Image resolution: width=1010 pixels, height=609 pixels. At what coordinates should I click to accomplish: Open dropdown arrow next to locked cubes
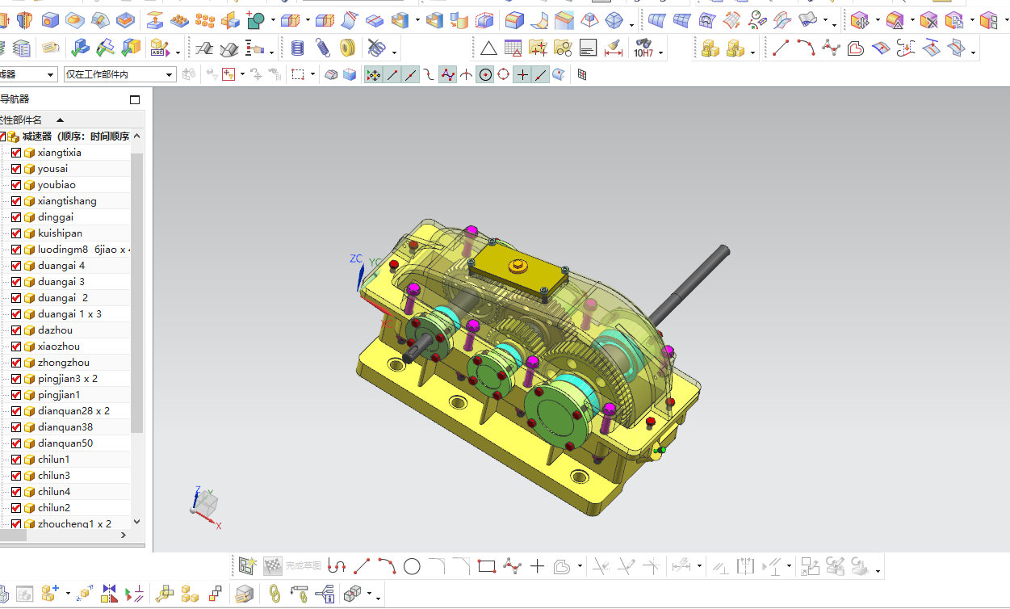752,53
